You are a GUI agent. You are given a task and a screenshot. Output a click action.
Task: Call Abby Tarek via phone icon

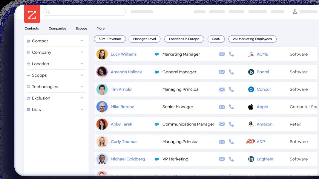[231, 124]
